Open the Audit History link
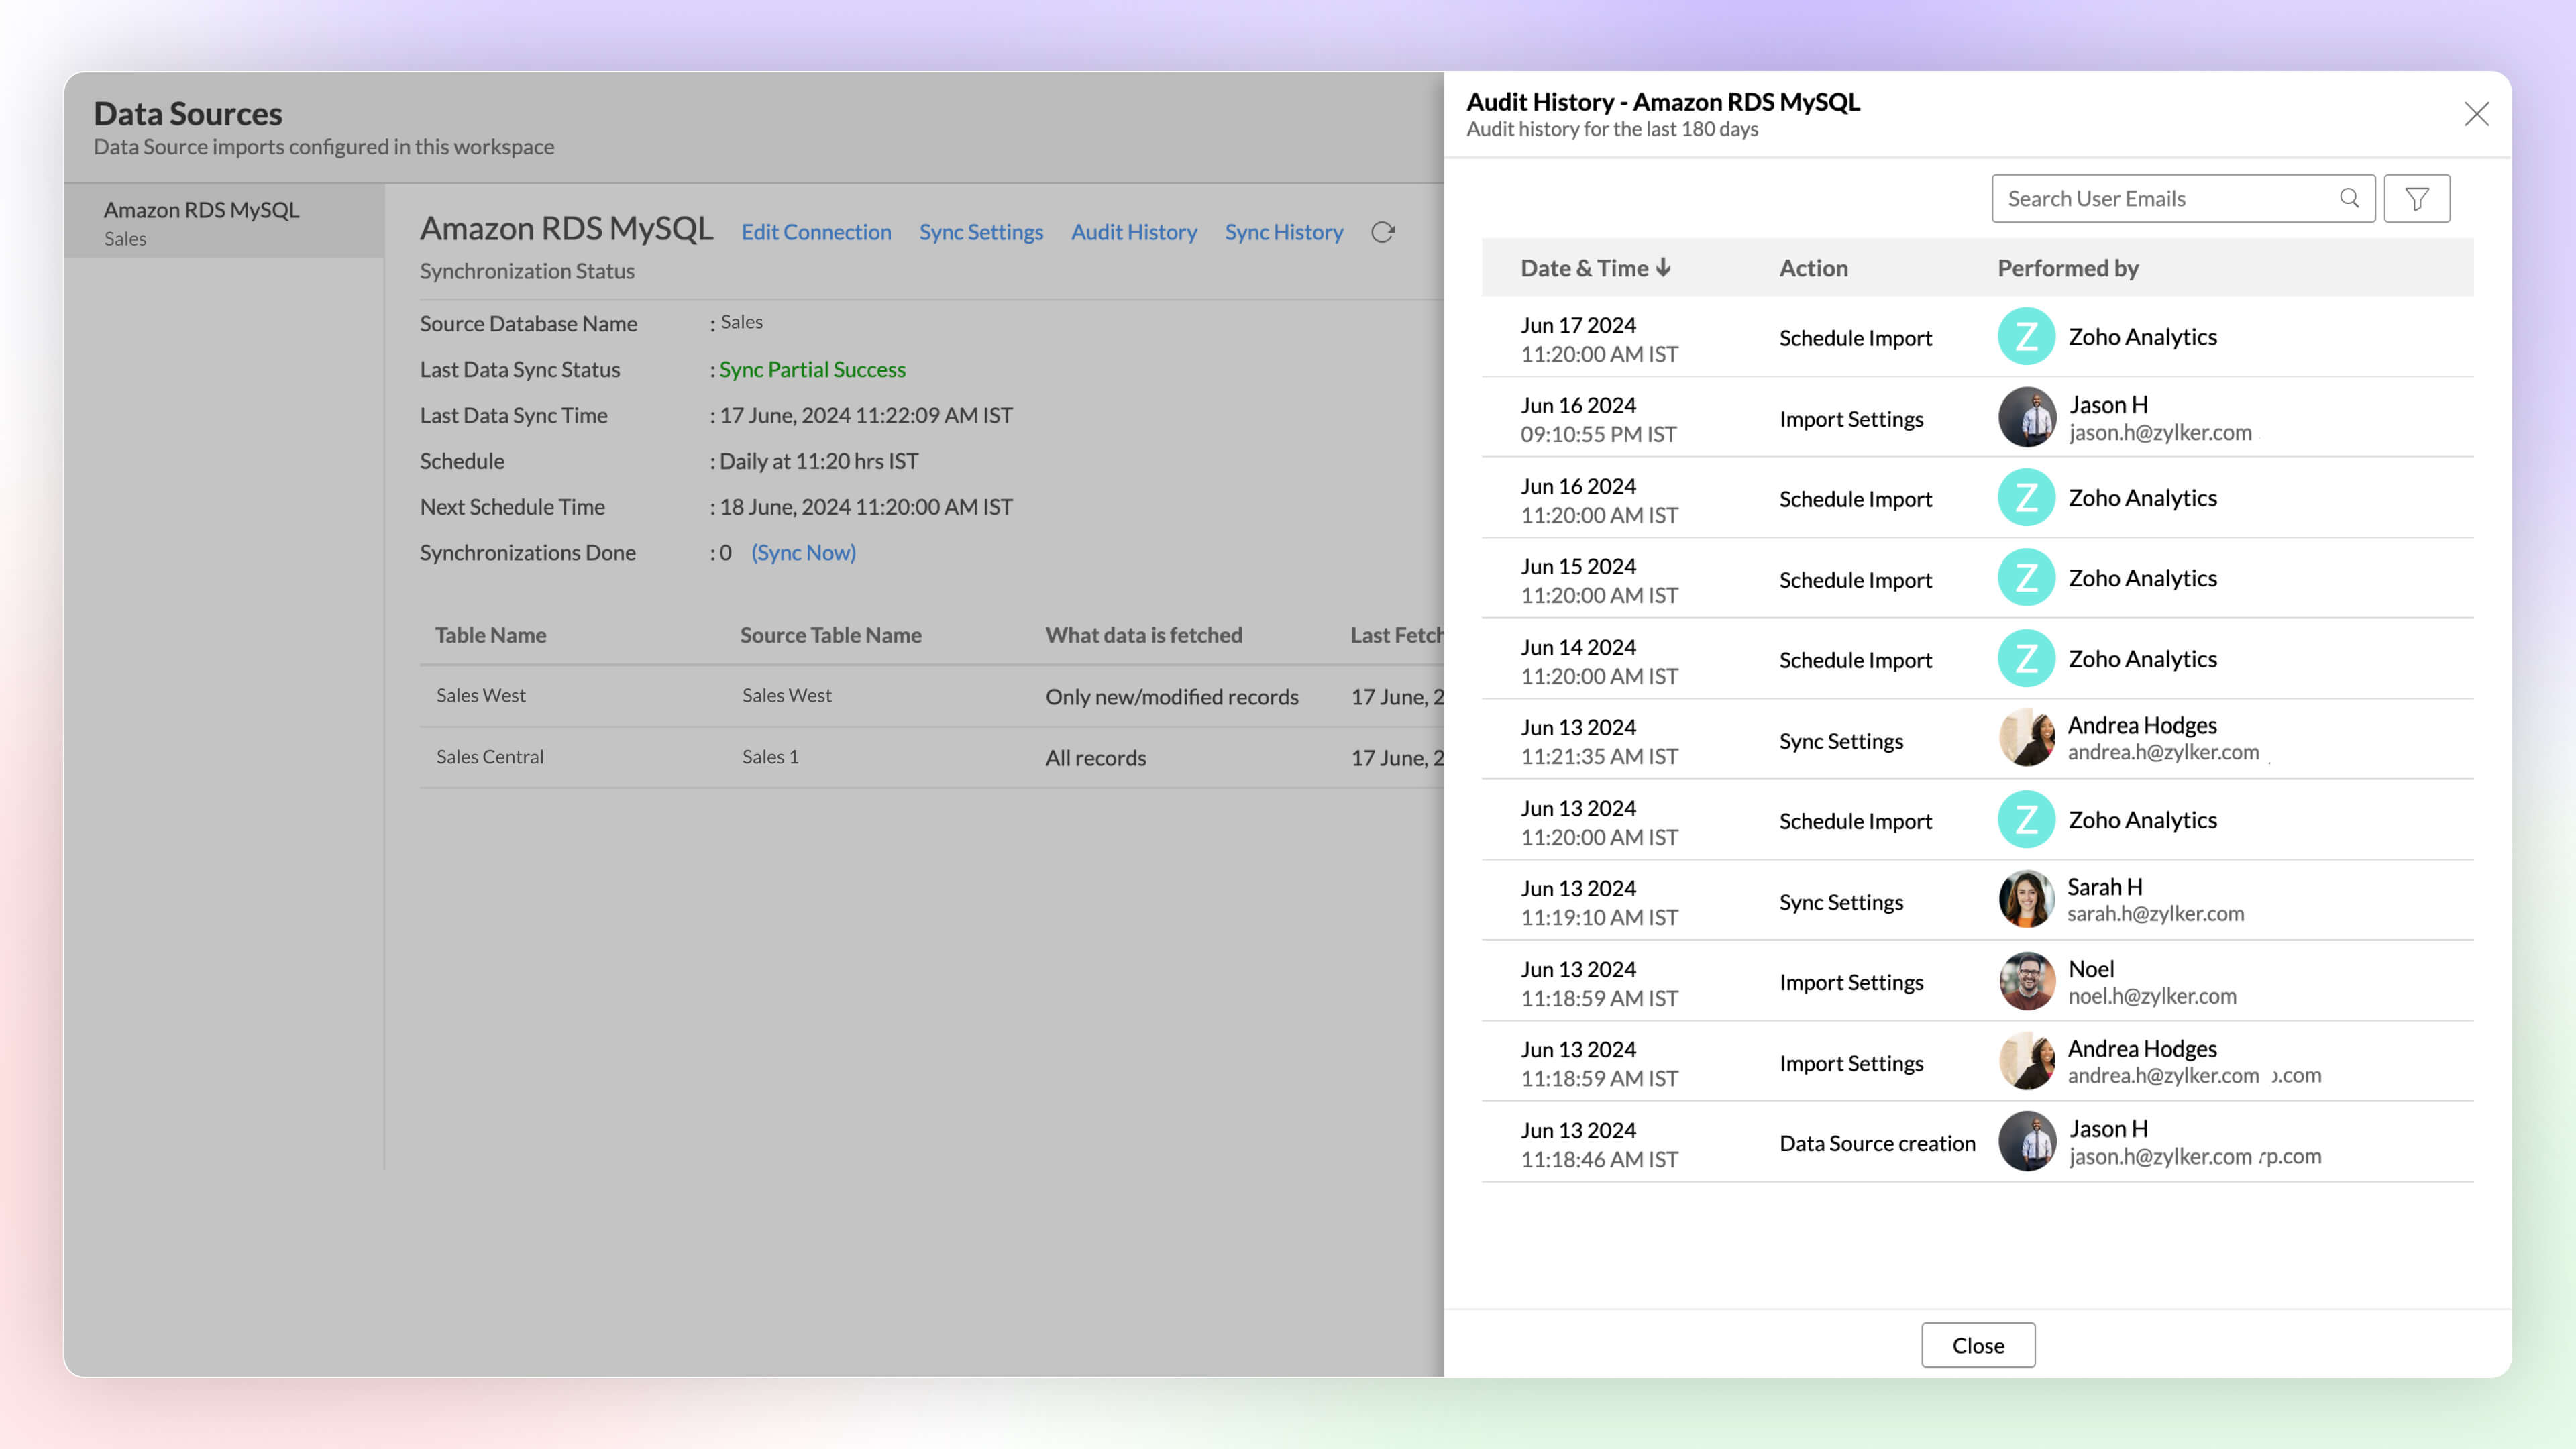This screenshot has height=1449, width=2576. [1133, 232]
